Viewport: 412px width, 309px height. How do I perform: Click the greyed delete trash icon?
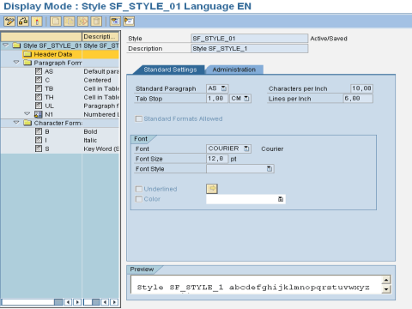96,21
